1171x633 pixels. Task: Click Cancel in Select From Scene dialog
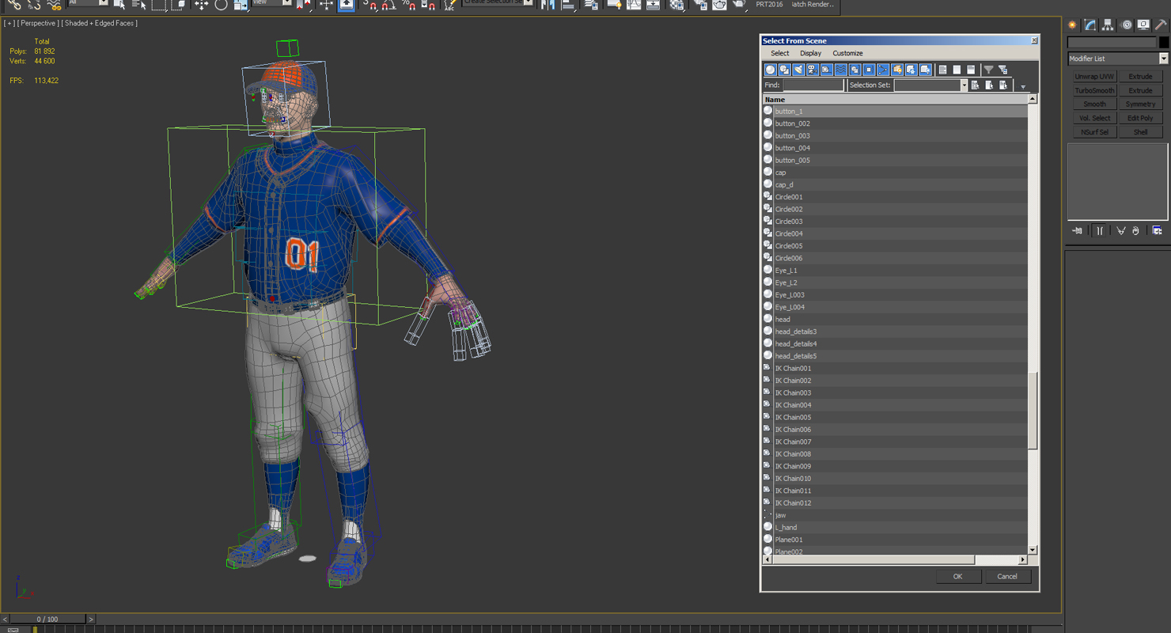(1007, 576)
